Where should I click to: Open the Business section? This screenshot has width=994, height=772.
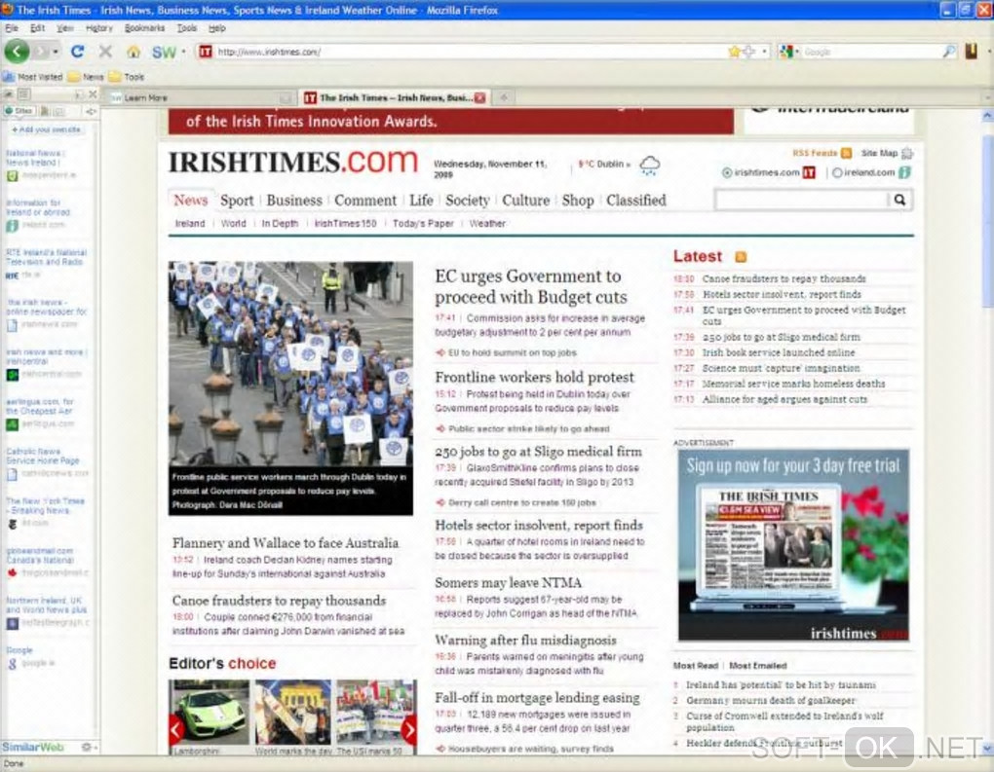tap(294, 201)
